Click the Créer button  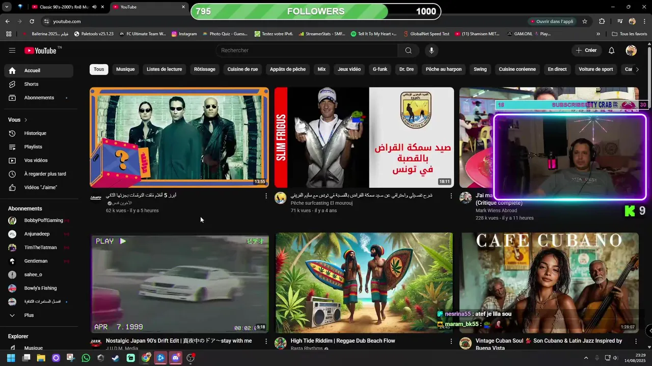click(586, 50)
